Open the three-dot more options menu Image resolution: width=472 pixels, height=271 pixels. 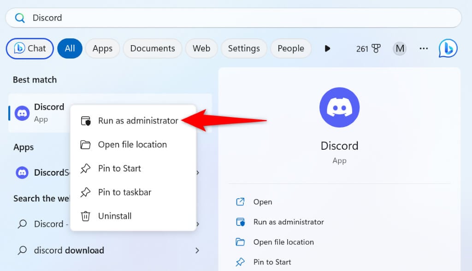pos(424,48)
